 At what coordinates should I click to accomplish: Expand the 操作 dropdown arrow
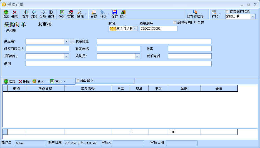(86, 14)
